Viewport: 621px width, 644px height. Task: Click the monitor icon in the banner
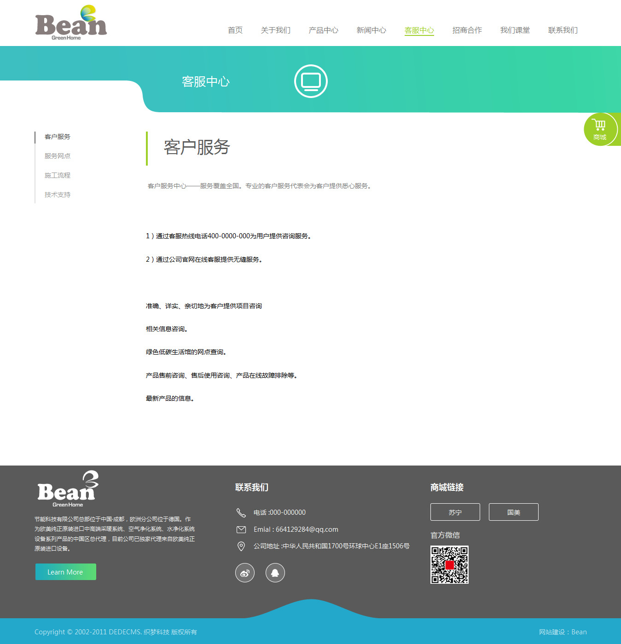(311, 81)
